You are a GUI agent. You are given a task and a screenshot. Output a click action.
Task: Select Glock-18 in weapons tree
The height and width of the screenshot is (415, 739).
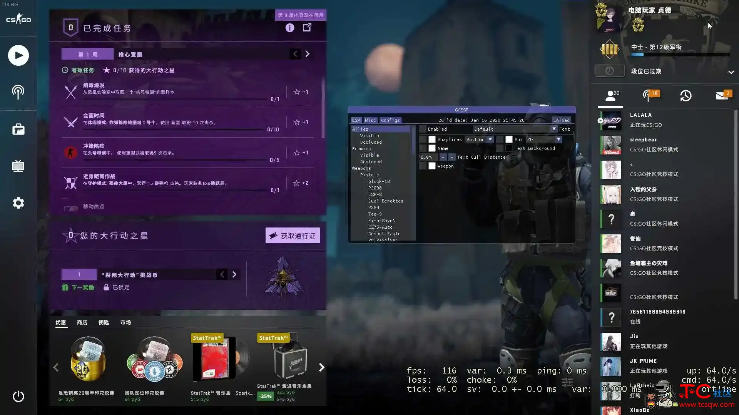[x=379, y=181]
